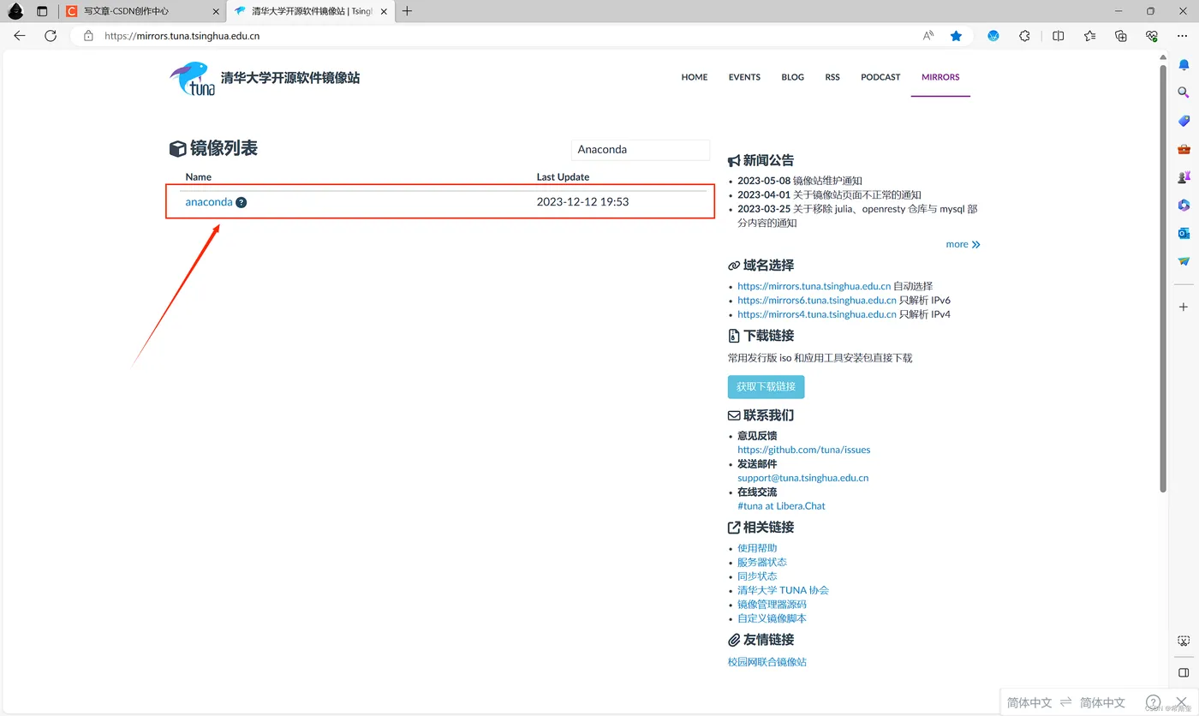This screenshot has width=1199, height=716.
Task: Switch to the 写文章-CSDN创作中心 tab
Action: click(142, 11)
